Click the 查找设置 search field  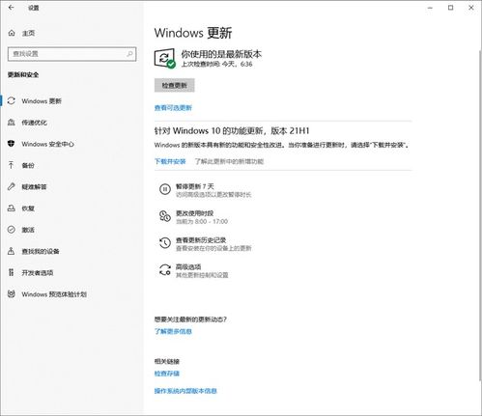[71, 54]
